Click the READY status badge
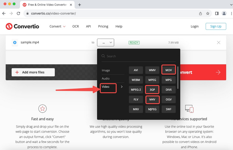233x150 pixels. click(x=134, y=43)
